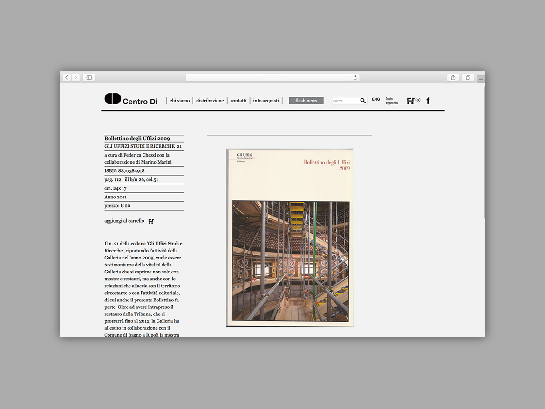Submit search with the magnifier icon
This screenshot has width=545, height=409.
[x=363, y=101]
